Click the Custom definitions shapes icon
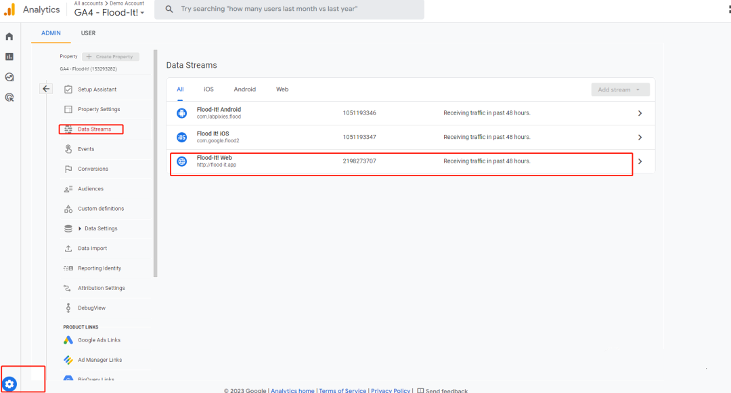Screen dimensions: 731x393 click(68, 209)
